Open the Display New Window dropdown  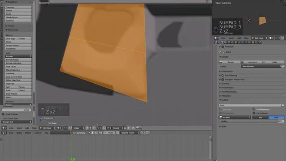coord(261,67)
